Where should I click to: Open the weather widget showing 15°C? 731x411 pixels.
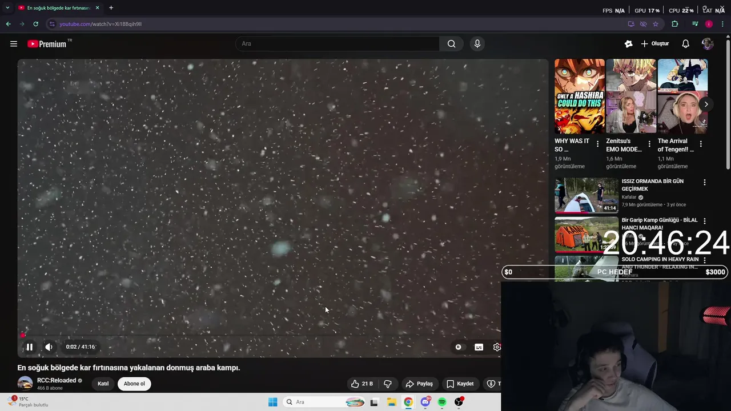[29, 402]
